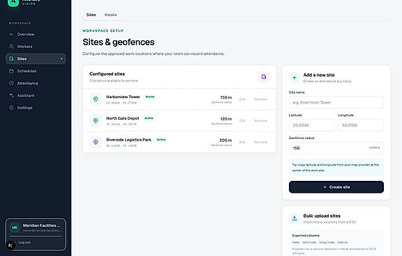Click the Attendance clock icon
This screenshot has height=256, width=402.
pyautogui.click(x=11, y=83)
